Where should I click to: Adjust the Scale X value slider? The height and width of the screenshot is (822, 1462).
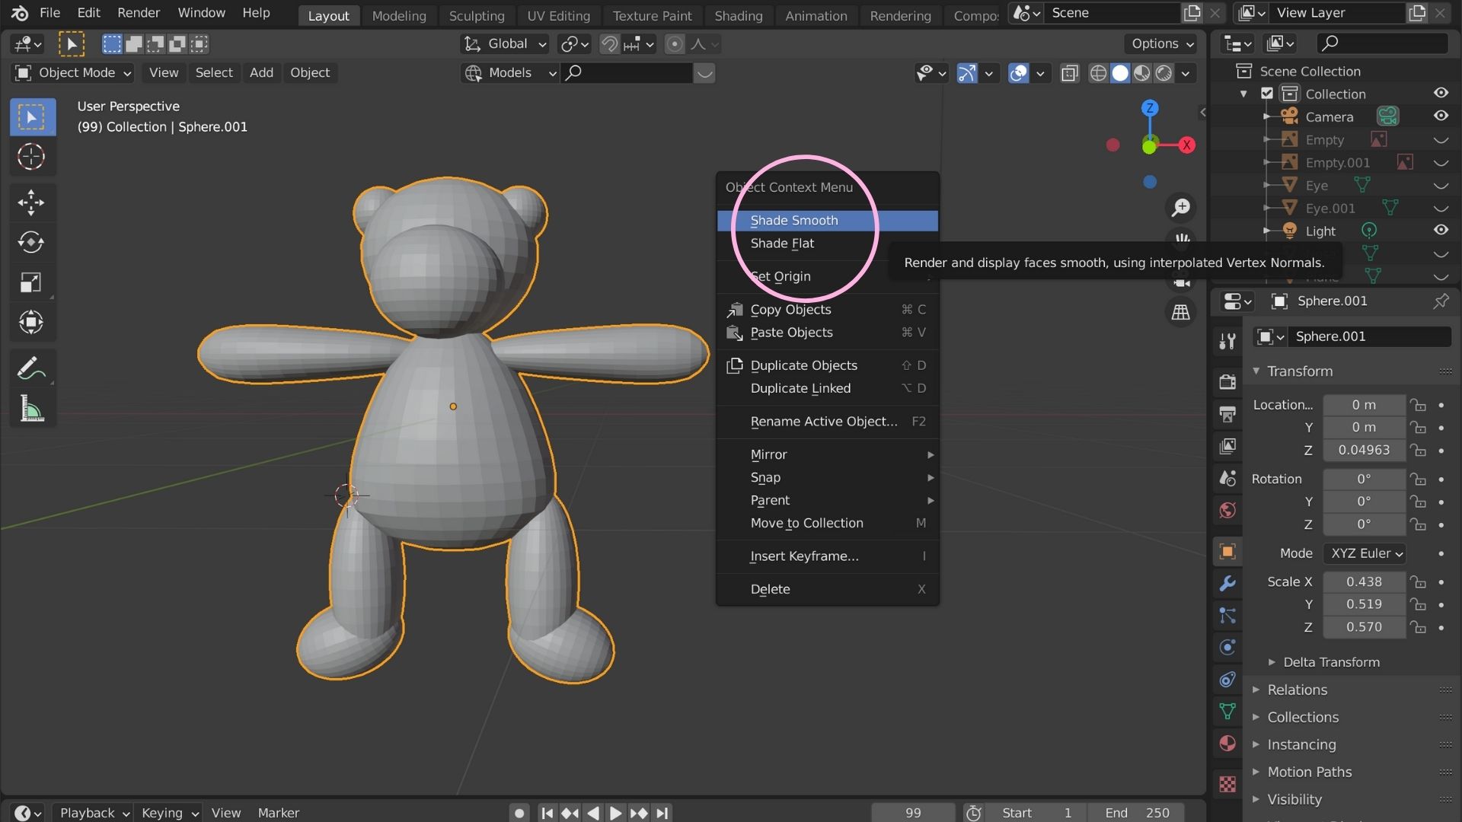[1364, 581]
